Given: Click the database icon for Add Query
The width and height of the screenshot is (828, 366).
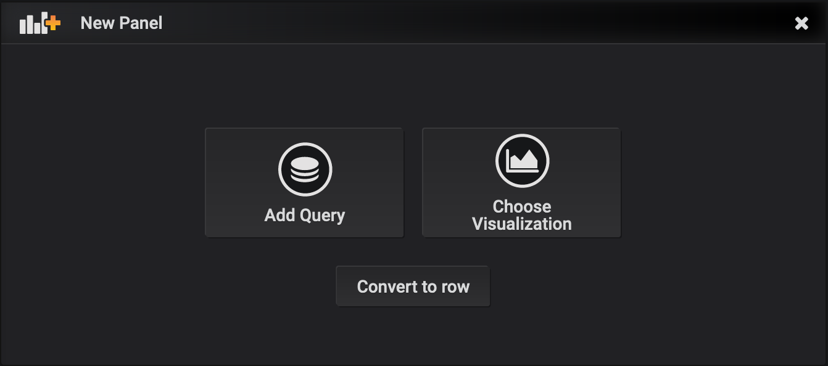Looking at the screenshot, I should (x=305, y=169).
